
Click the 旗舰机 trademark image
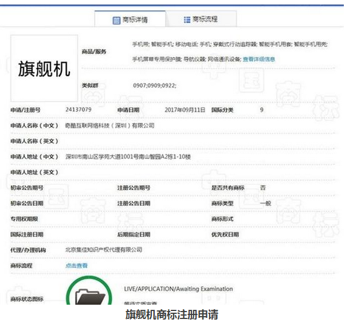coord(44,68)
